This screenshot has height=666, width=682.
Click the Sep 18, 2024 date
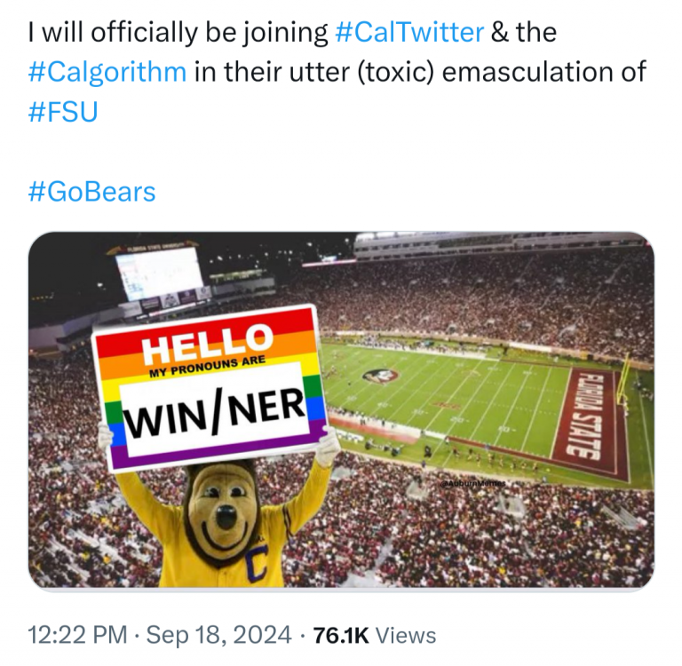[x=218, y=635]
